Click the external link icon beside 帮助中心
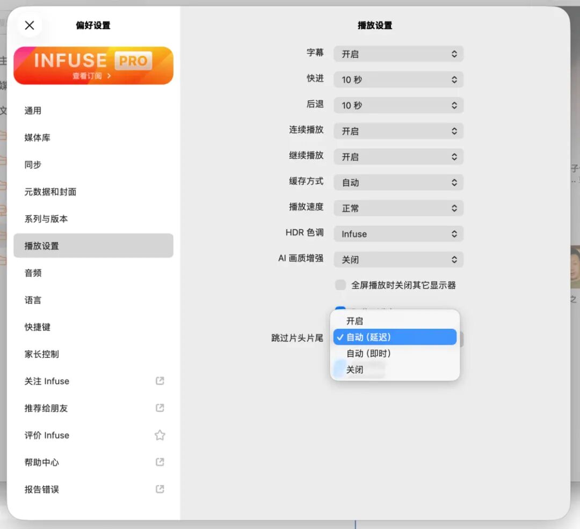Image resolution: width=580 pixels, height=529 pixels. point(160,462)
